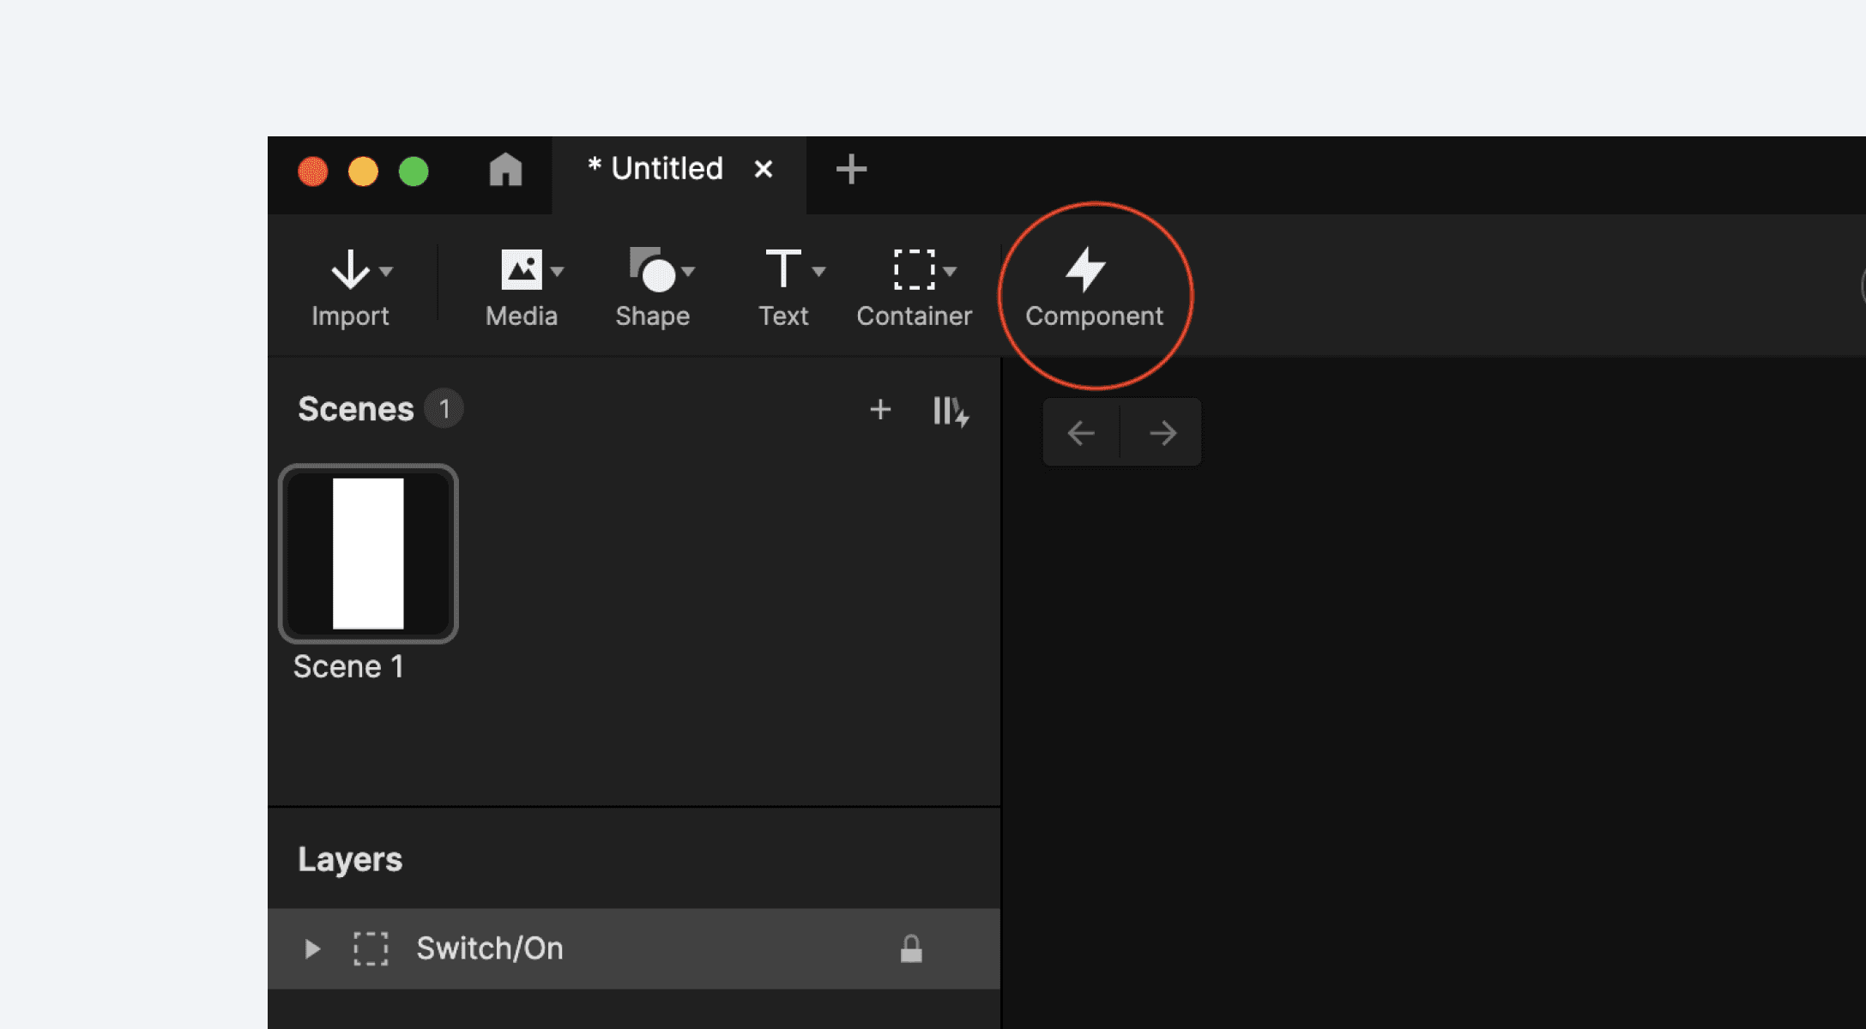
Task: Click the forward navigation arrow
Action: [x=1161, y=432]
